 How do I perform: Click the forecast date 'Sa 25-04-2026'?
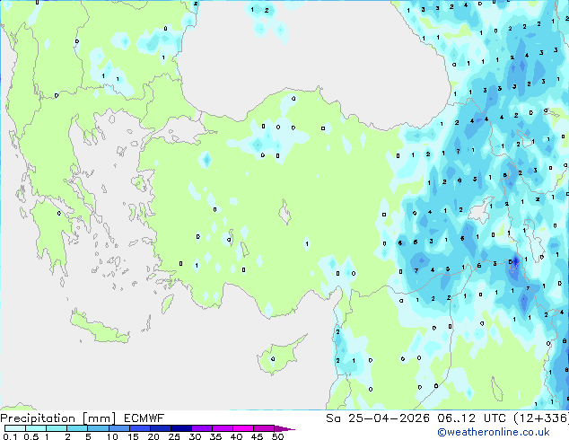[378, 418]
